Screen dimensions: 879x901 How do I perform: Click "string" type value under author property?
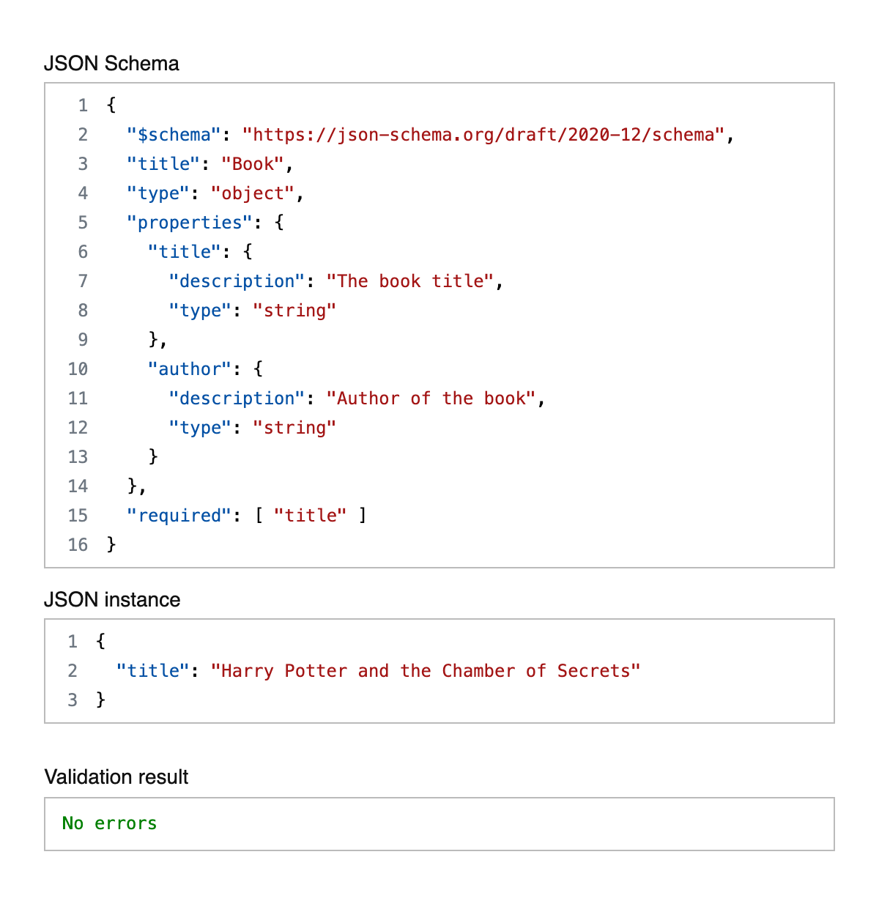[x=294, y=428]
